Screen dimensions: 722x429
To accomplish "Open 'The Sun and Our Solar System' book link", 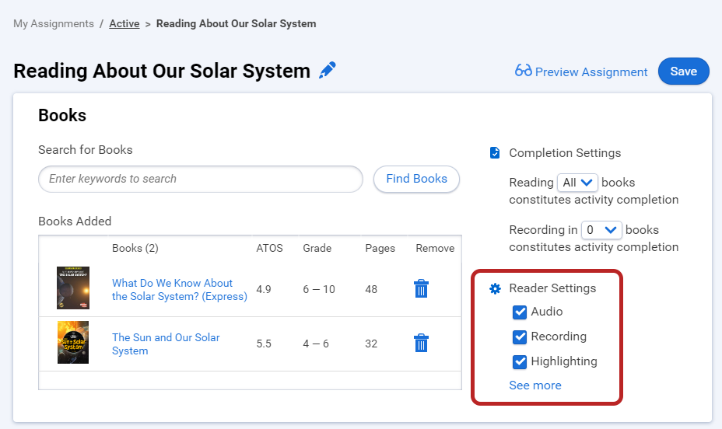I will tap(166, 344).
